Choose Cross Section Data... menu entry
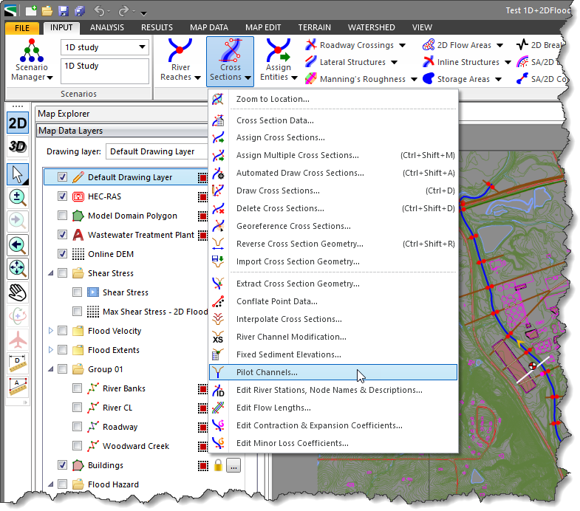This screenshot has height=511, width=580. coord(333,120)
